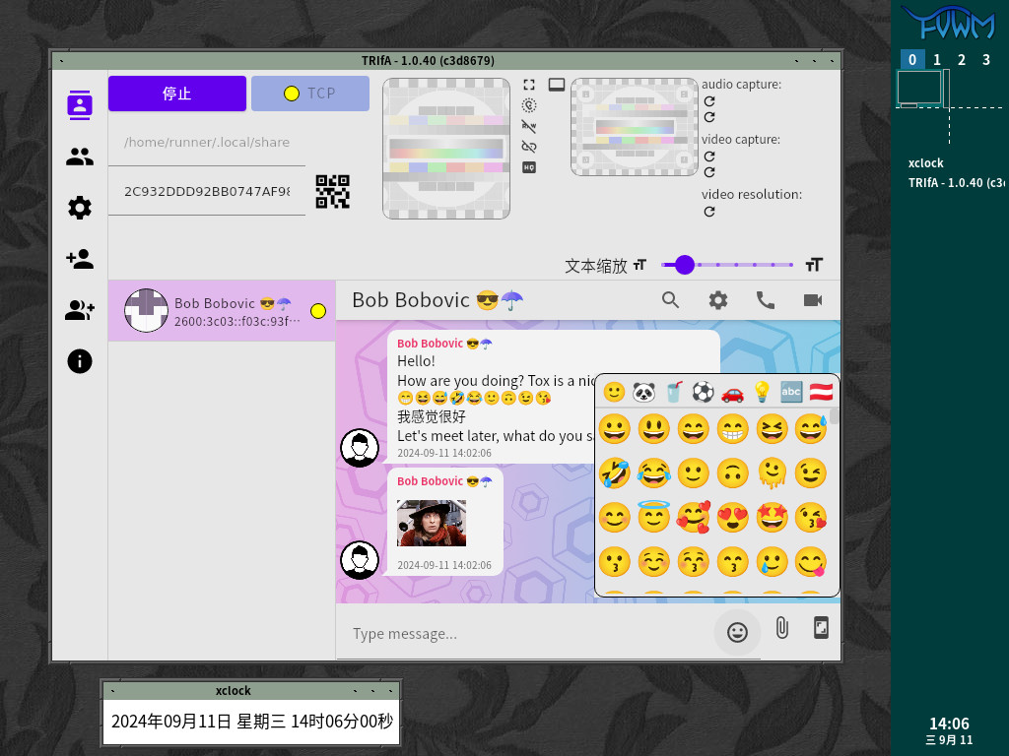Insert the heart eyes emoji
Screen dimensions: 1009x756
(732, 518)
